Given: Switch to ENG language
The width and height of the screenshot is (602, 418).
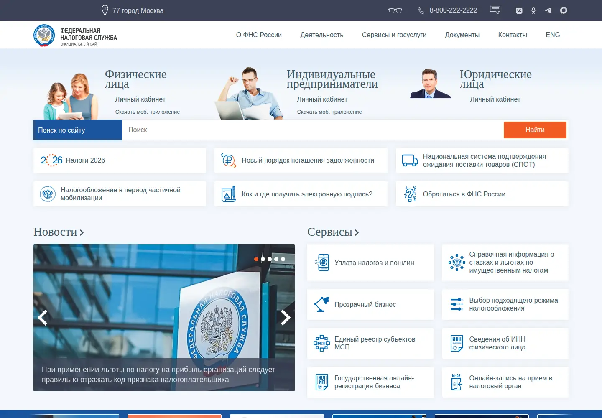Looking at the screenshot, I should [x=553, y=35].
